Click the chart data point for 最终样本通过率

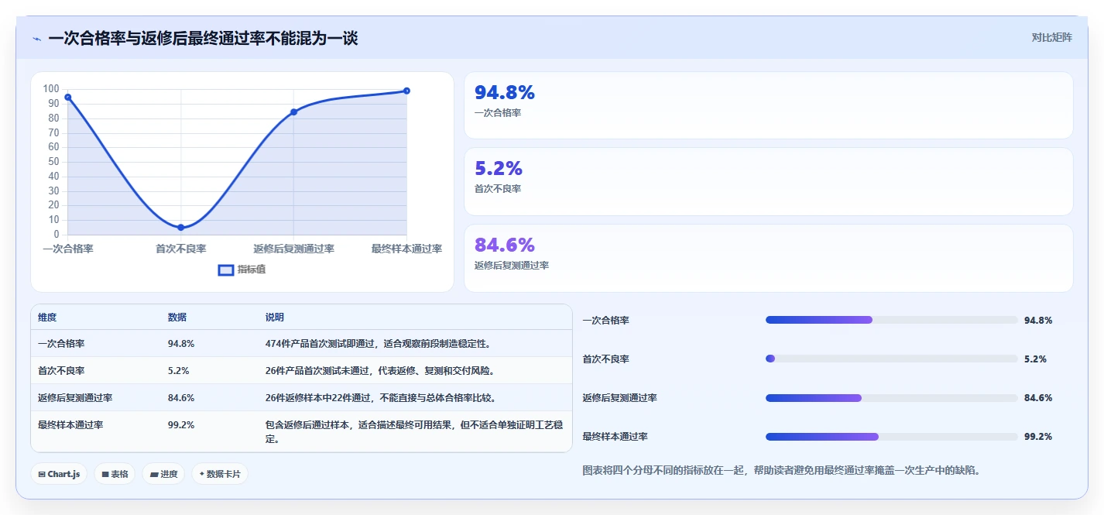pos(406,91)
